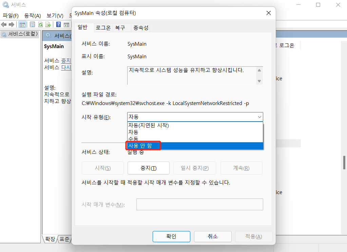Open the Properties toolbar icon
This screenshot has height=252, width=347.
click(x=32, y=24)
